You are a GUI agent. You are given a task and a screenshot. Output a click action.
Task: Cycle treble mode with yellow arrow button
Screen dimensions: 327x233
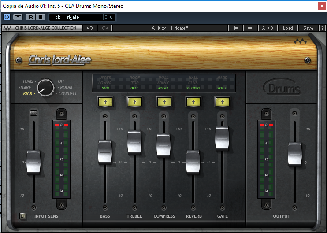(x=135, y=102)
